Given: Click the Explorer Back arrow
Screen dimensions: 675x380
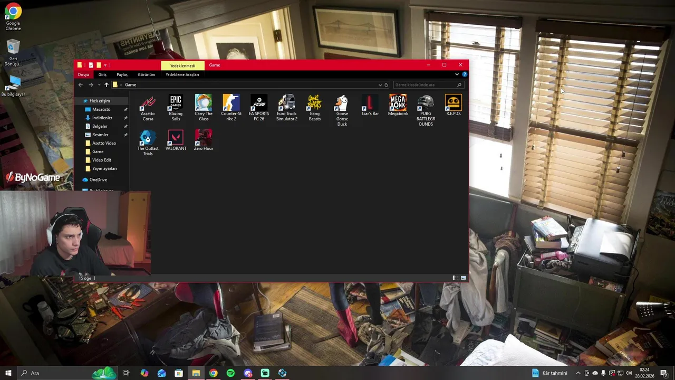Looking at the screenshot, I should 80,84.
